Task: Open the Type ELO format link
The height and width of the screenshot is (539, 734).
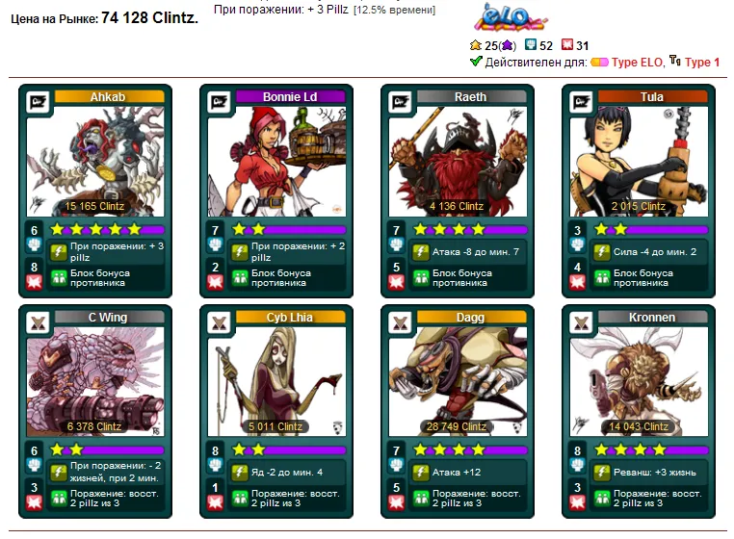Action: [x=637, y=63]
